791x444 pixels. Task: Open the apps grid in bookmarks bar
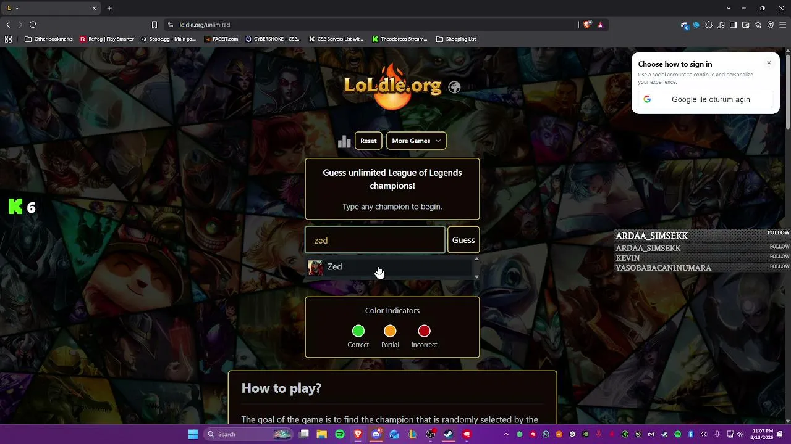[x=9, y=39]
